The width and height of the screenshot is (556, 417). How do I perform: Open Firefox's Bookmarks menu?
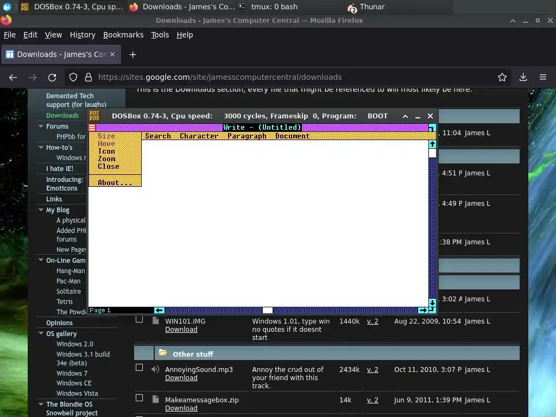click(x=123, y=35)
